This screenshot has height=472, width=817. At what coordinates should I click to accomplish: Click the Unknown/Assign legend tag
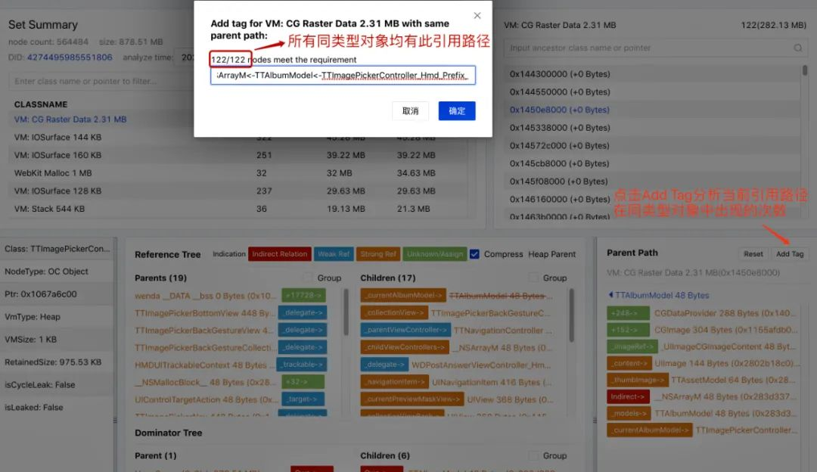[434, 254]
